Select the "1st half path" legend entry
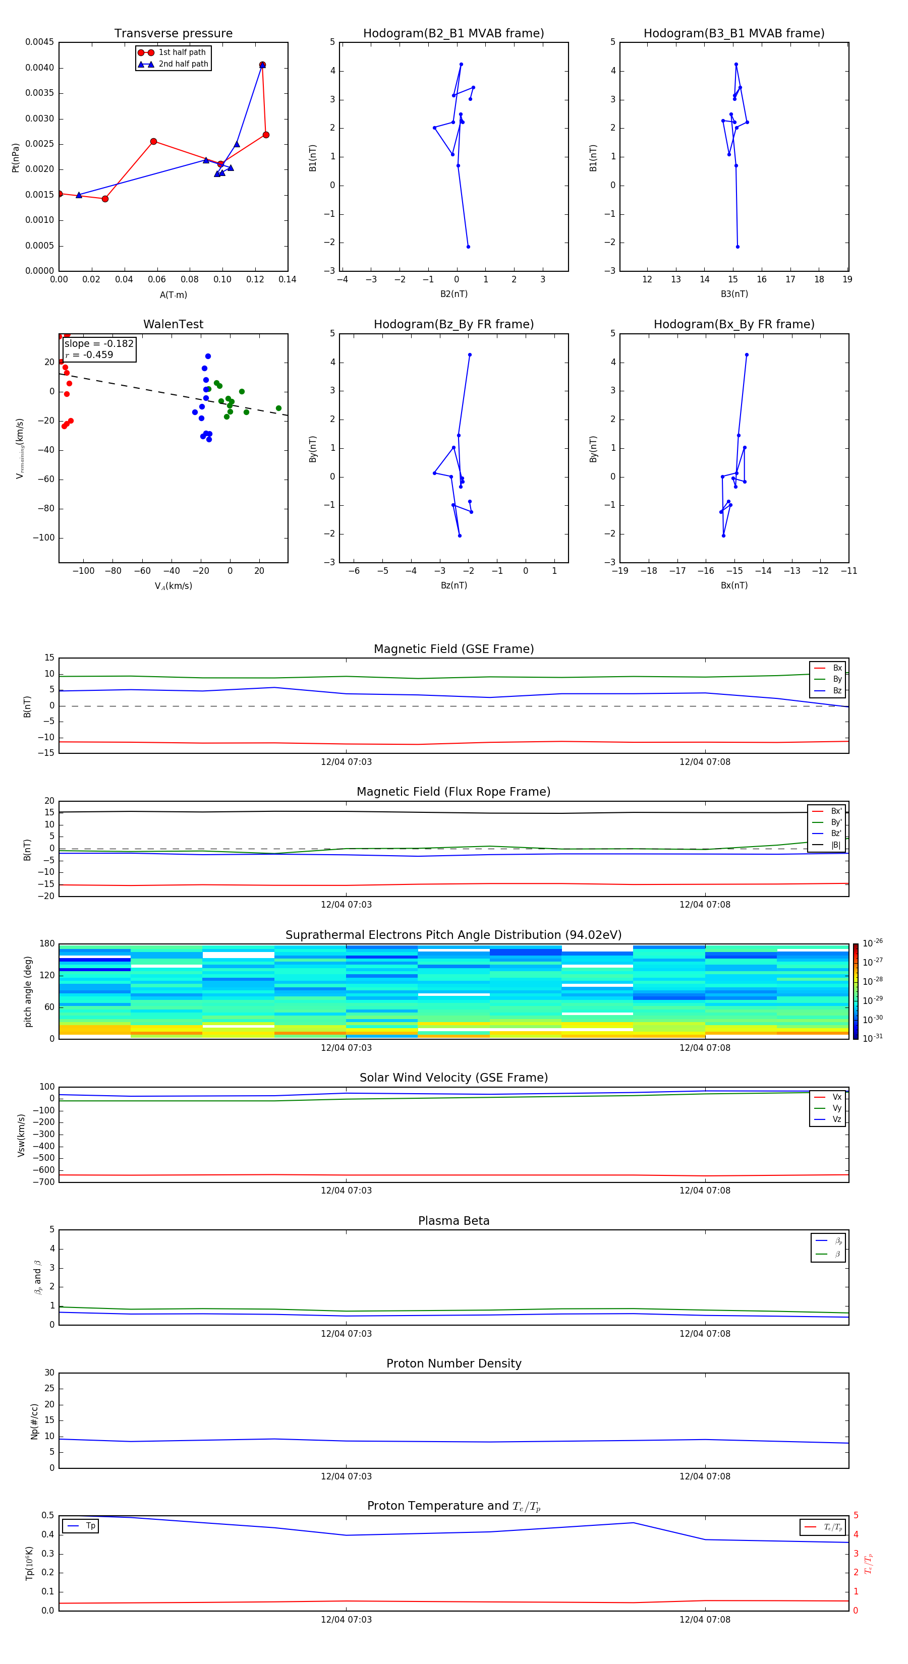This screenshot has height=1664, width=908. (172, 52)
